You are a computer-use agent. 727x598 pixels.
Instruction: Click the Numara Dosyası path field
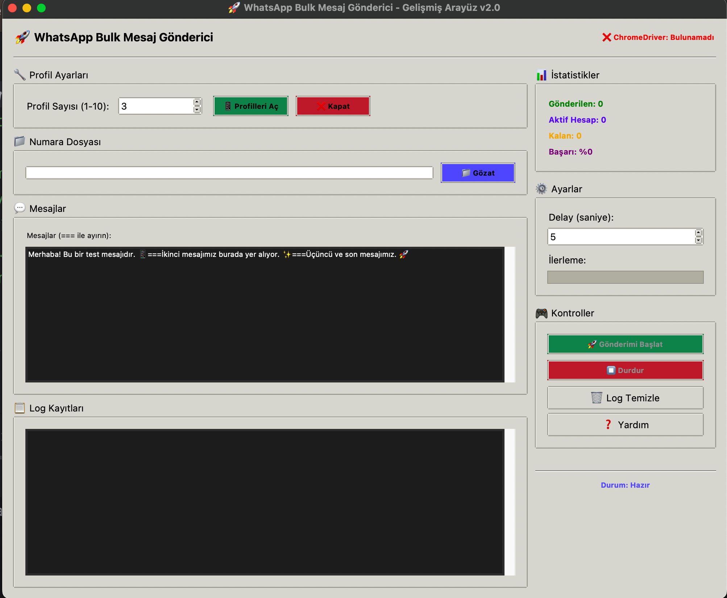coord(229,173)
